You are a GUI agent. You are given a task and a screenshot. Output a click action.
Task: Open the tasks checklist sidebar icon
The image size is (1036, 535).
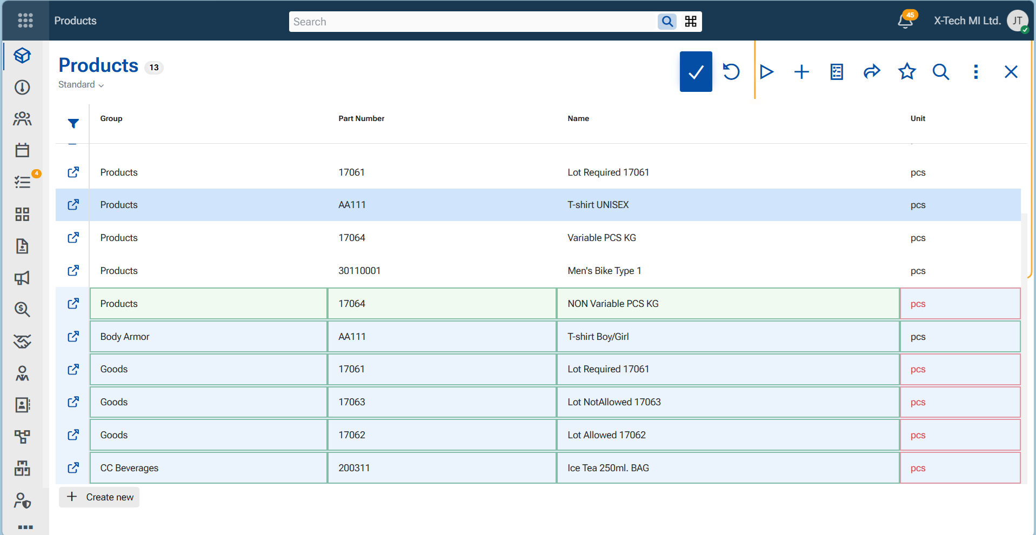(x=22, y=182)
